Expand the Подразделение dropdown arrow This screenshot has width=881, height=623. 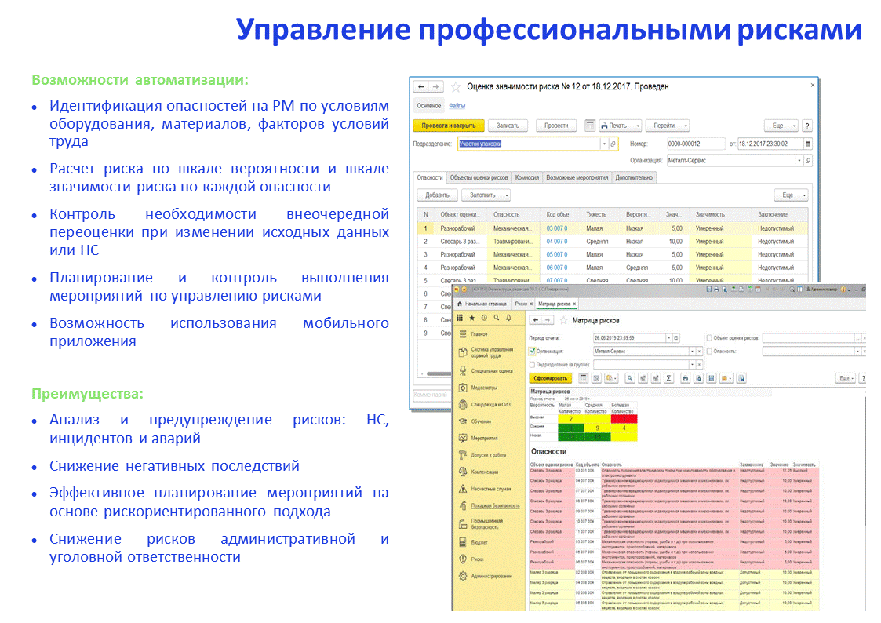click(604, 144)
